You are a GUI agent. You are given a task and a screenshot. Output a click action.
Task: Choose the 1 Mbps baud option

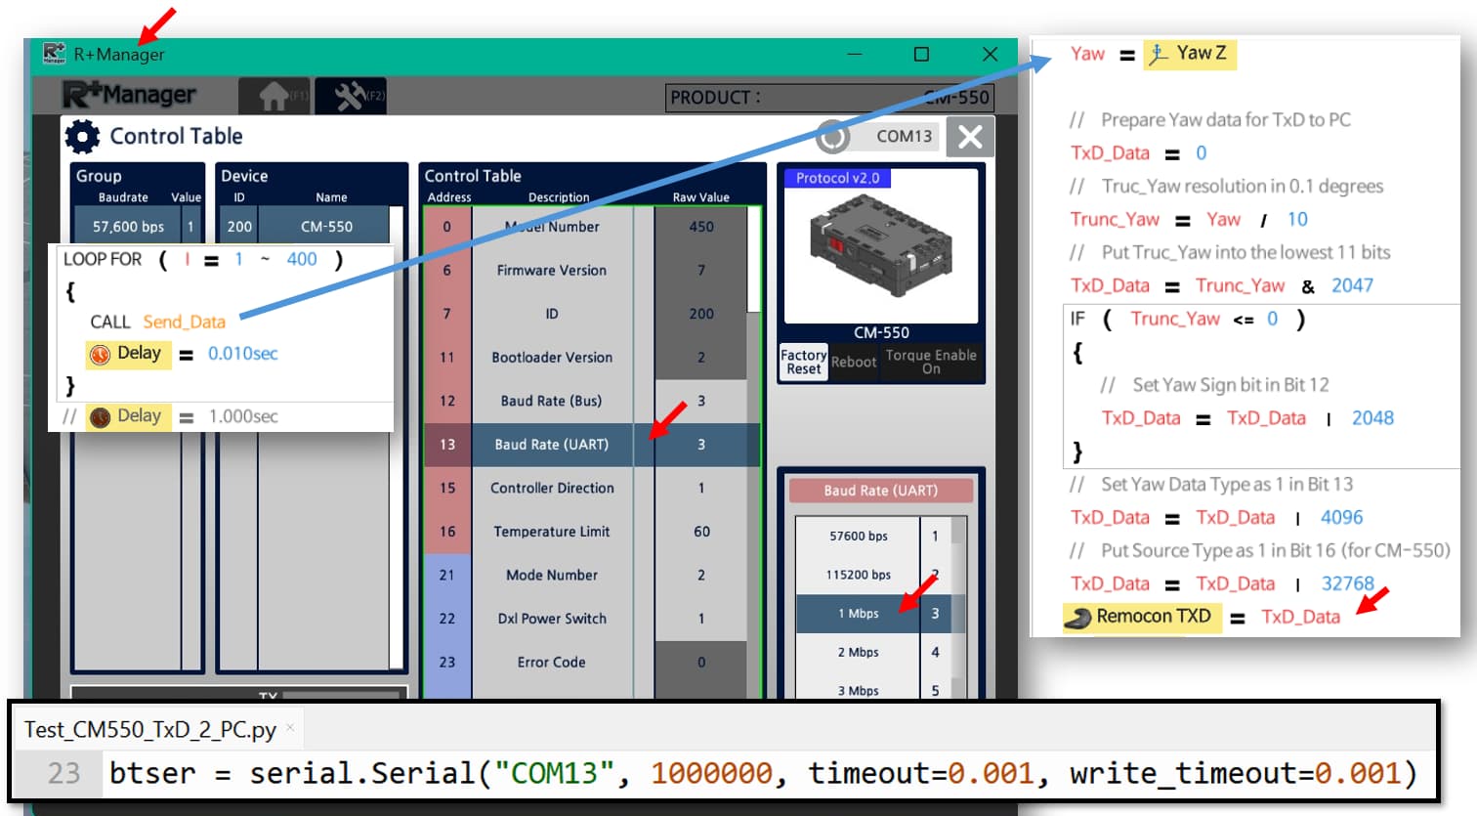point(874,614)
